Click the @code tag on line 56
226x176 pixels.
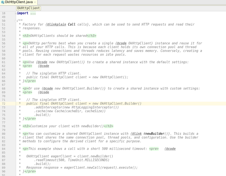(x=122, y=43)
